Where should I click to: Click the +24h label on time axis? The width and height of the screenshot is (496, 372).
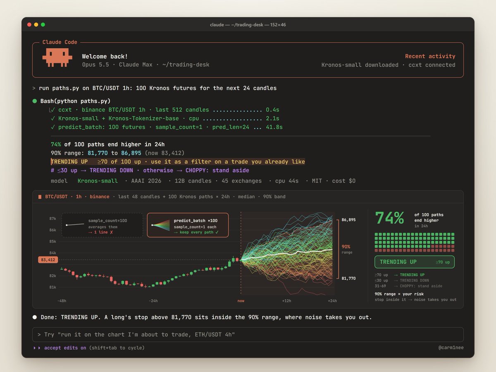tap(332, 301)
